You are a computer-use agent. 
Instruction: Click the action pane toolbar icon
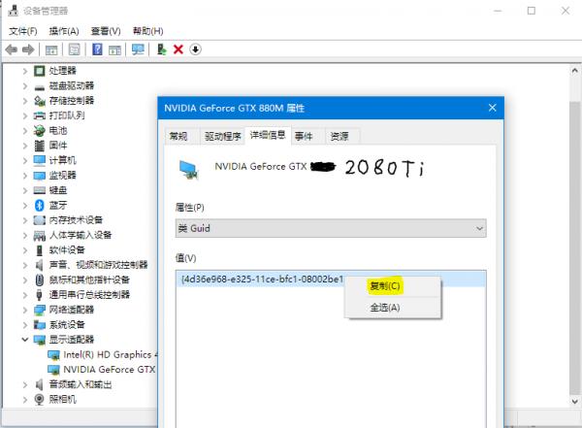114,49
